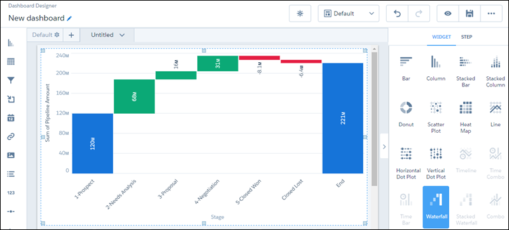Click the date calendar widget icon

click(11, 118)
